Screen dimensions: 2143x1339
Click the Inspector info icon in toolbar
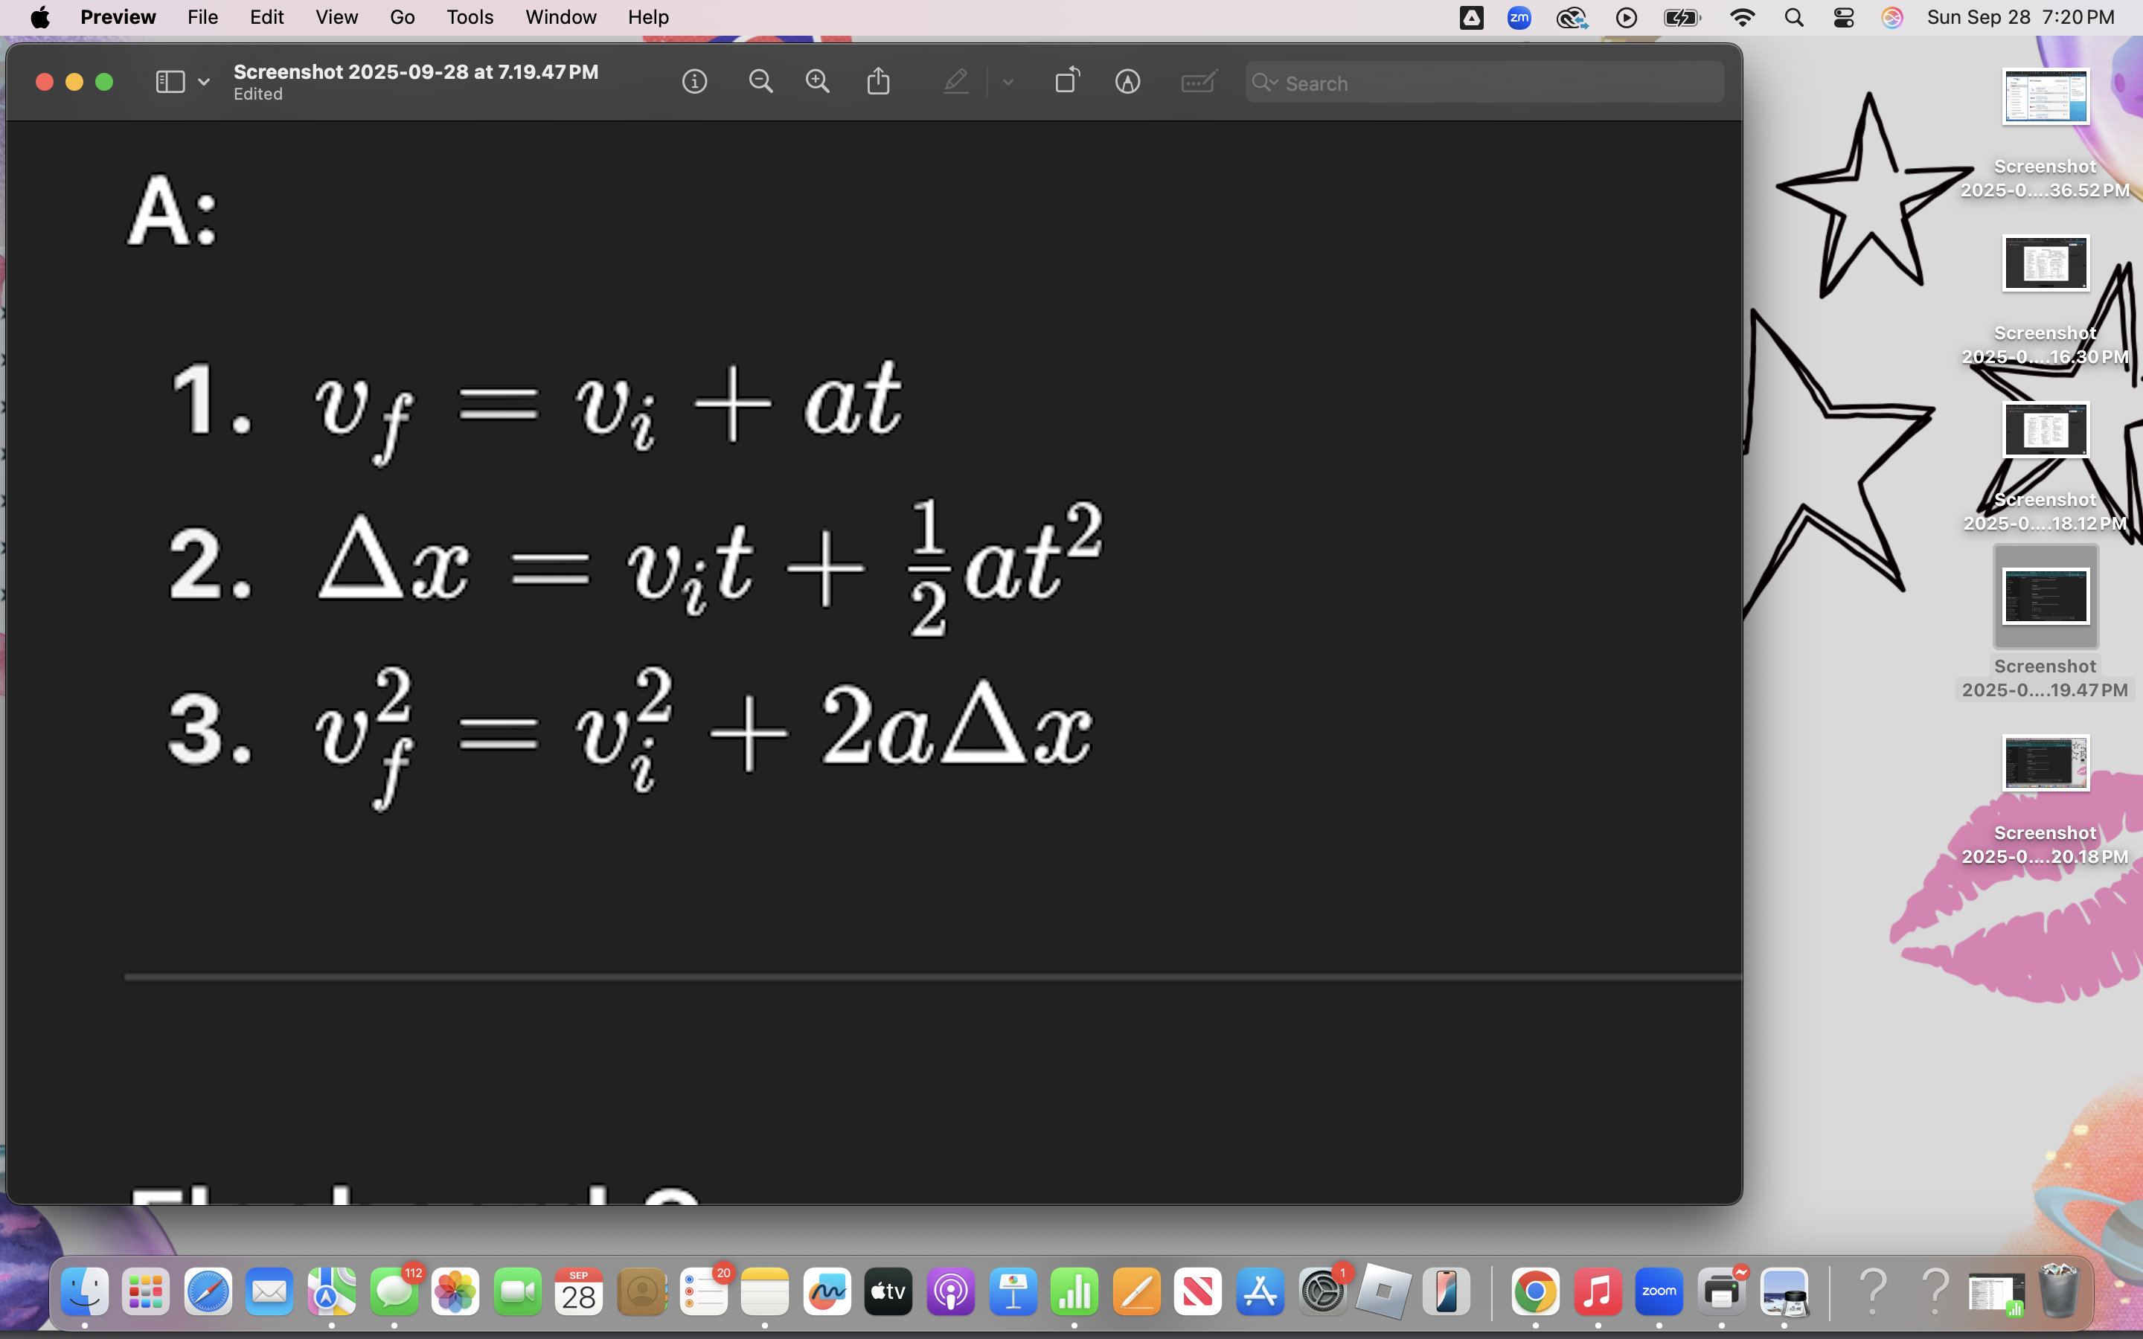coord(694,83)
